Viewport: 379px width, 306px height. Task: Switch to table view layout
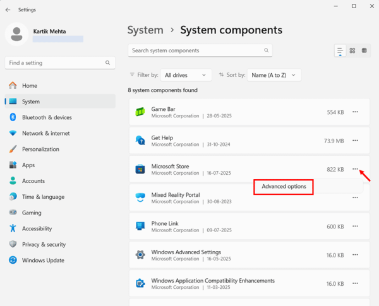[x=364, y=50]
